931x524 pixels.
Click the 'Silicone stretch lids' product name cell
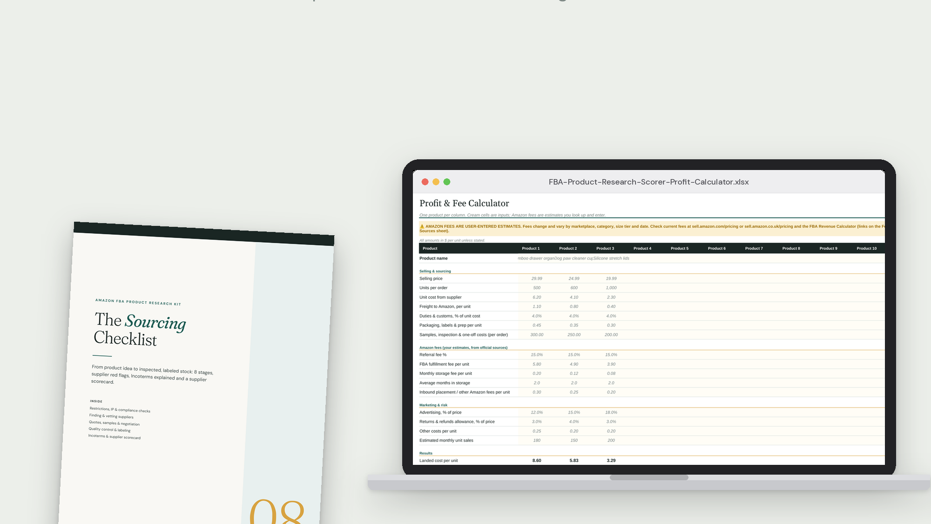tap(611, 259)
